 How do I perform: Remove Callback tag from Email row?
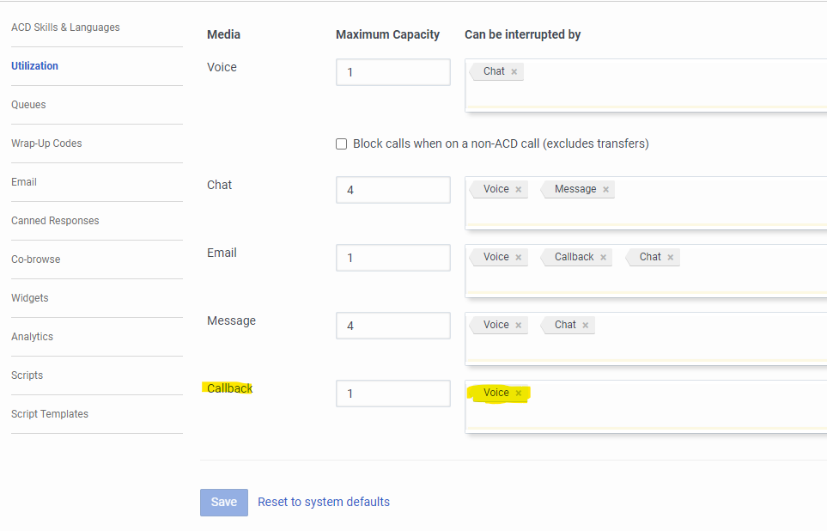[603, 258]
